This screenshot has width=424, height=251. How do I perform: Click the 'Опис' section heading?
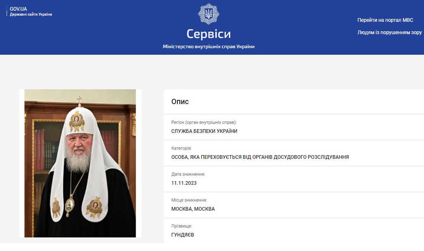(x=180, y=102)
